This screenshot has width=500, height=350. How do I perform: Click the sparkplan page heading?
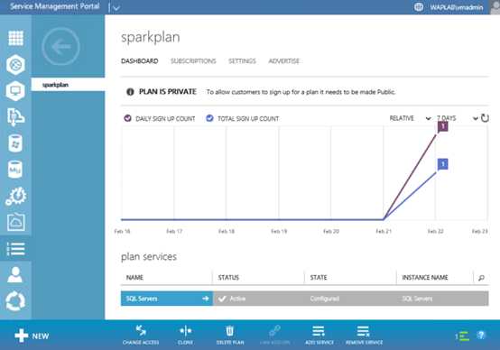pyautogui.click(x=151, y=37)
